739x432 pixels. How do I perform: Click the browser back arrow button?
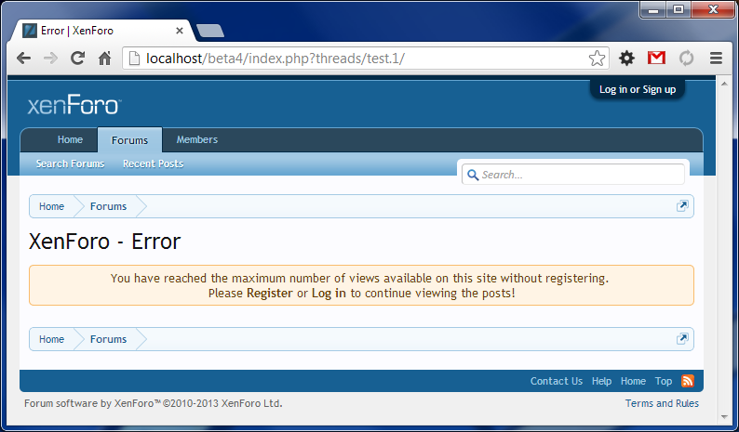23,58
